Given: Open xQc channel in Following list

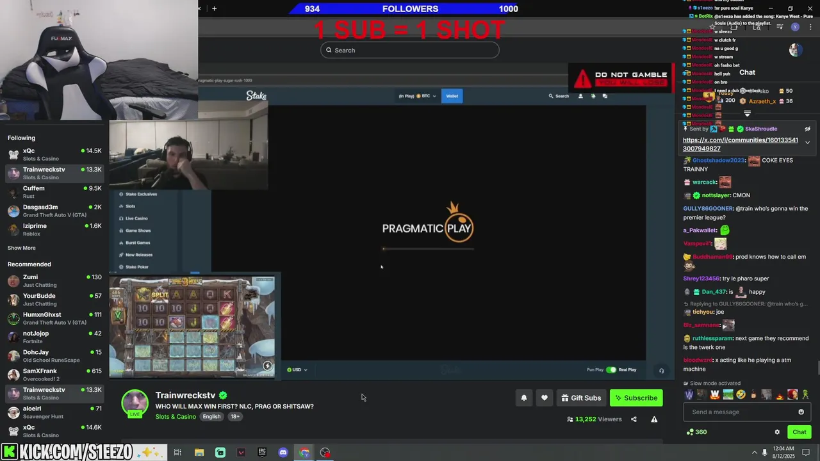Looking at the screenshot, I should pyautogui.click(x=54, y=154).
